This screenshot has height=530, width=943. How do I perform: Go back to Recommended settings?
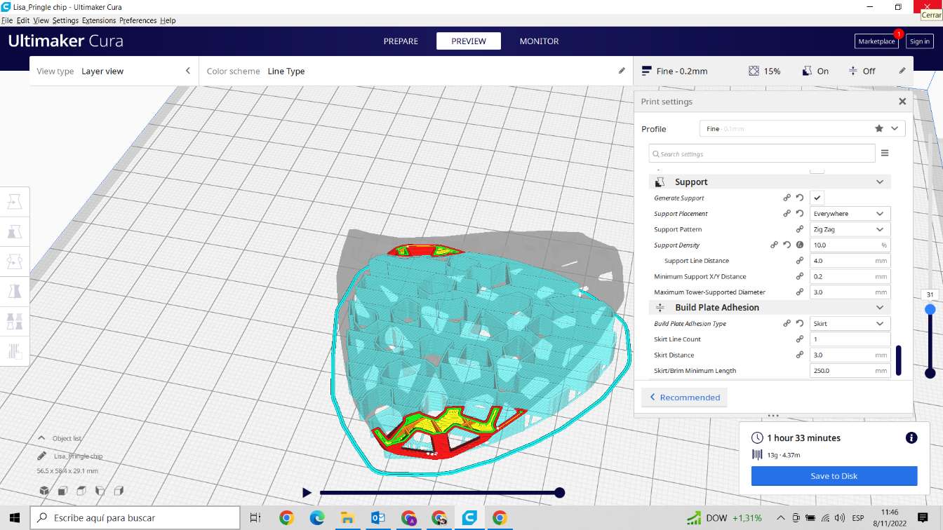pyautogui.click(x=684, y=397)
